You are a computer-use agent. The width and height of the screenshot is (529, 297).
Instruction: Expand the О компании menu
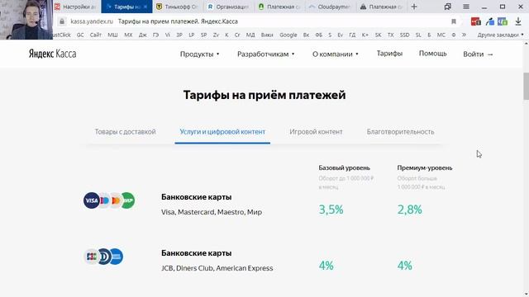click(x=336, y=54)
